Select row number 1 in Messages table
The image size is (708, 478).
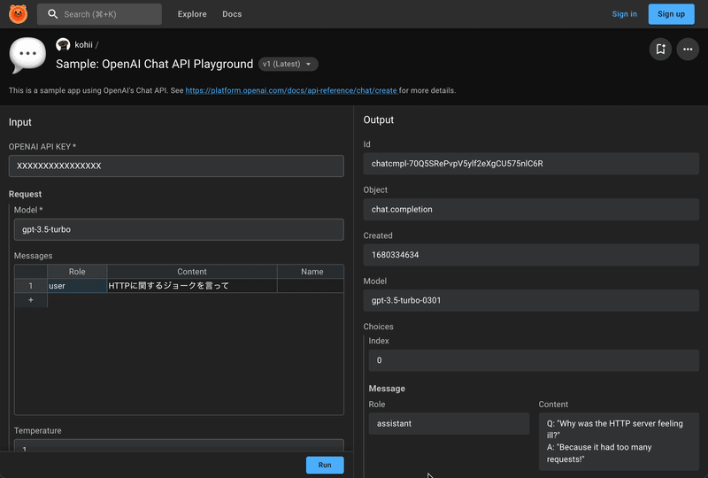pyautogui.click(x=31, y=286)
